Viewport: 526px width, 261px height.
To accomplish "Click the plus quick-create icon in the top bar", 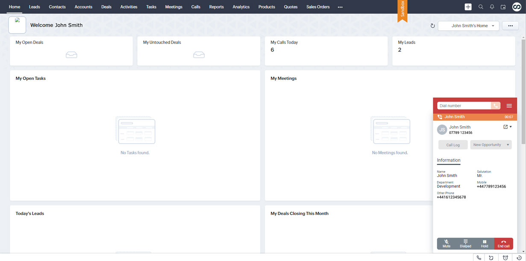I will point(468,7).
